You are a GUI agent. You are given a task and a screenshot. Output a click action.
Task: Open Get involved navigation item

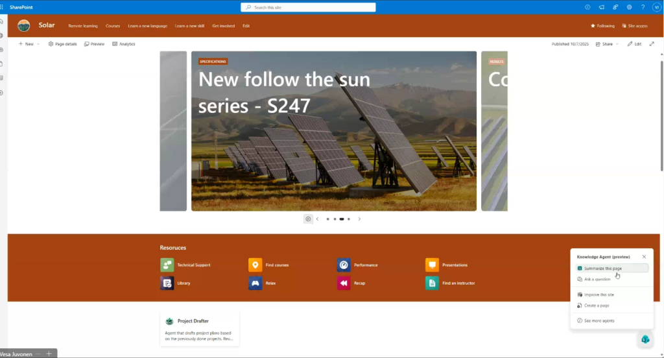tap(223, 26)
